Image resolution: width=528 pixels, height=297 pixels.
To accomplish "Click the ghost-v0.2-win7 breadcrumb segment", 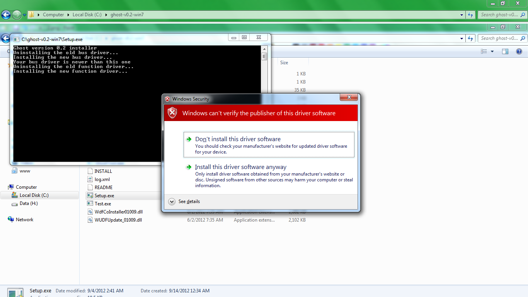I will pyautogui.click(x=127, y=15).
